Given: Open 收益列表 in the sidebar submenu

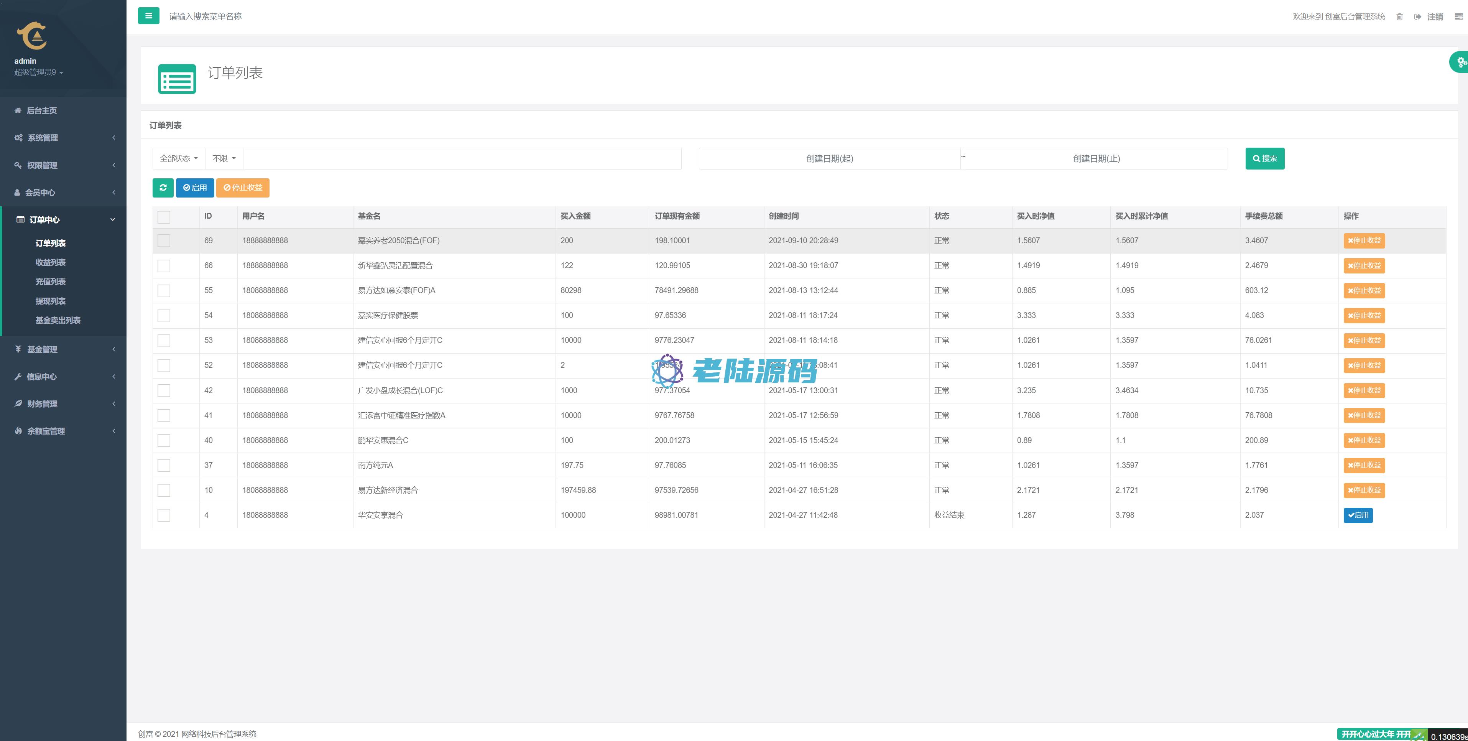Looking at the screenshot, I should click(50, 262).
